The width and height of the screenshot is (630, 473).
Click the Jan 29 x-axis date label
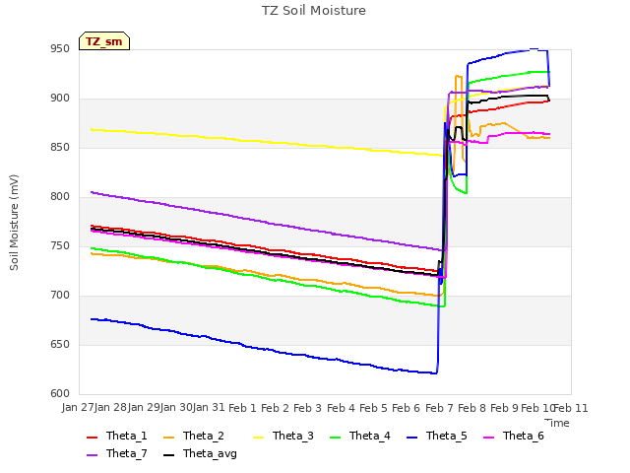tap(144, 408)
